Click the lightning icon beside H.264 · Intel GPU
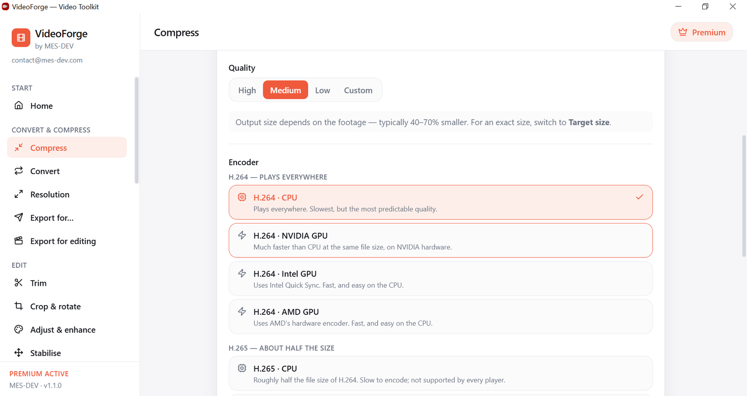Image resolution: width=747 pixels, height=396 pixels. coord(242,273)
